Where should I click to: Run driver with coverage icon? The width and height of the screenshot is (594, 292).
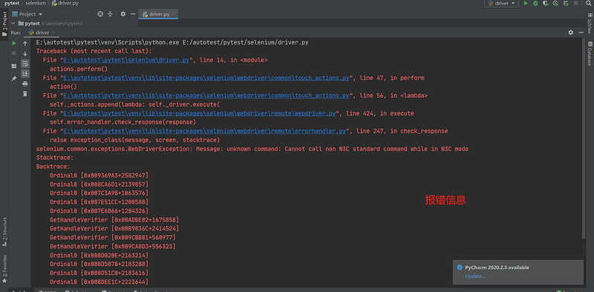coord(545,4)
